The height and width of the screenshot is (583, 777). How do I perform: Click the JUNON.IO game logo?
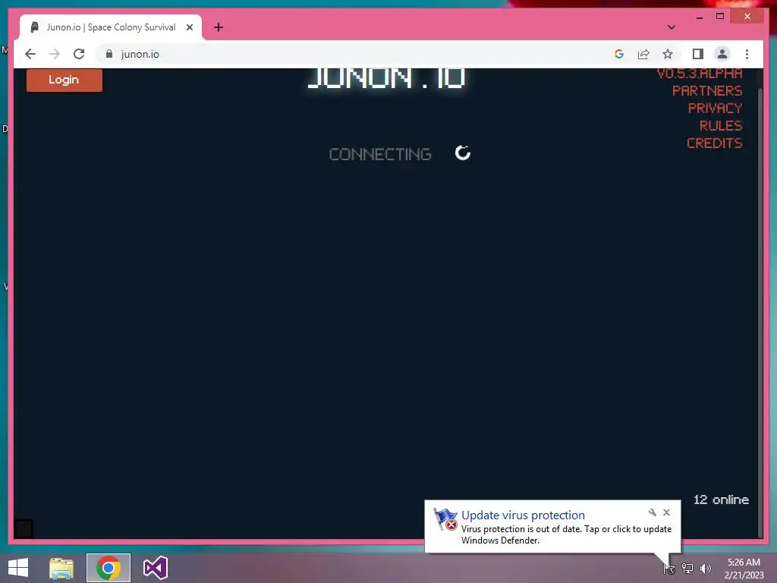(386, 79)
